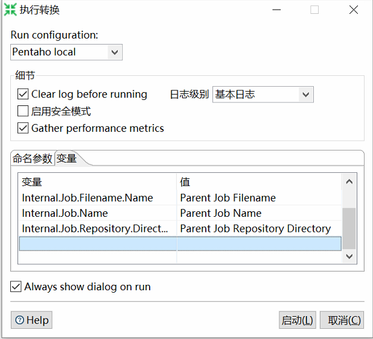
Task: Click the 取消(C) button
Action: pos(342,320)
